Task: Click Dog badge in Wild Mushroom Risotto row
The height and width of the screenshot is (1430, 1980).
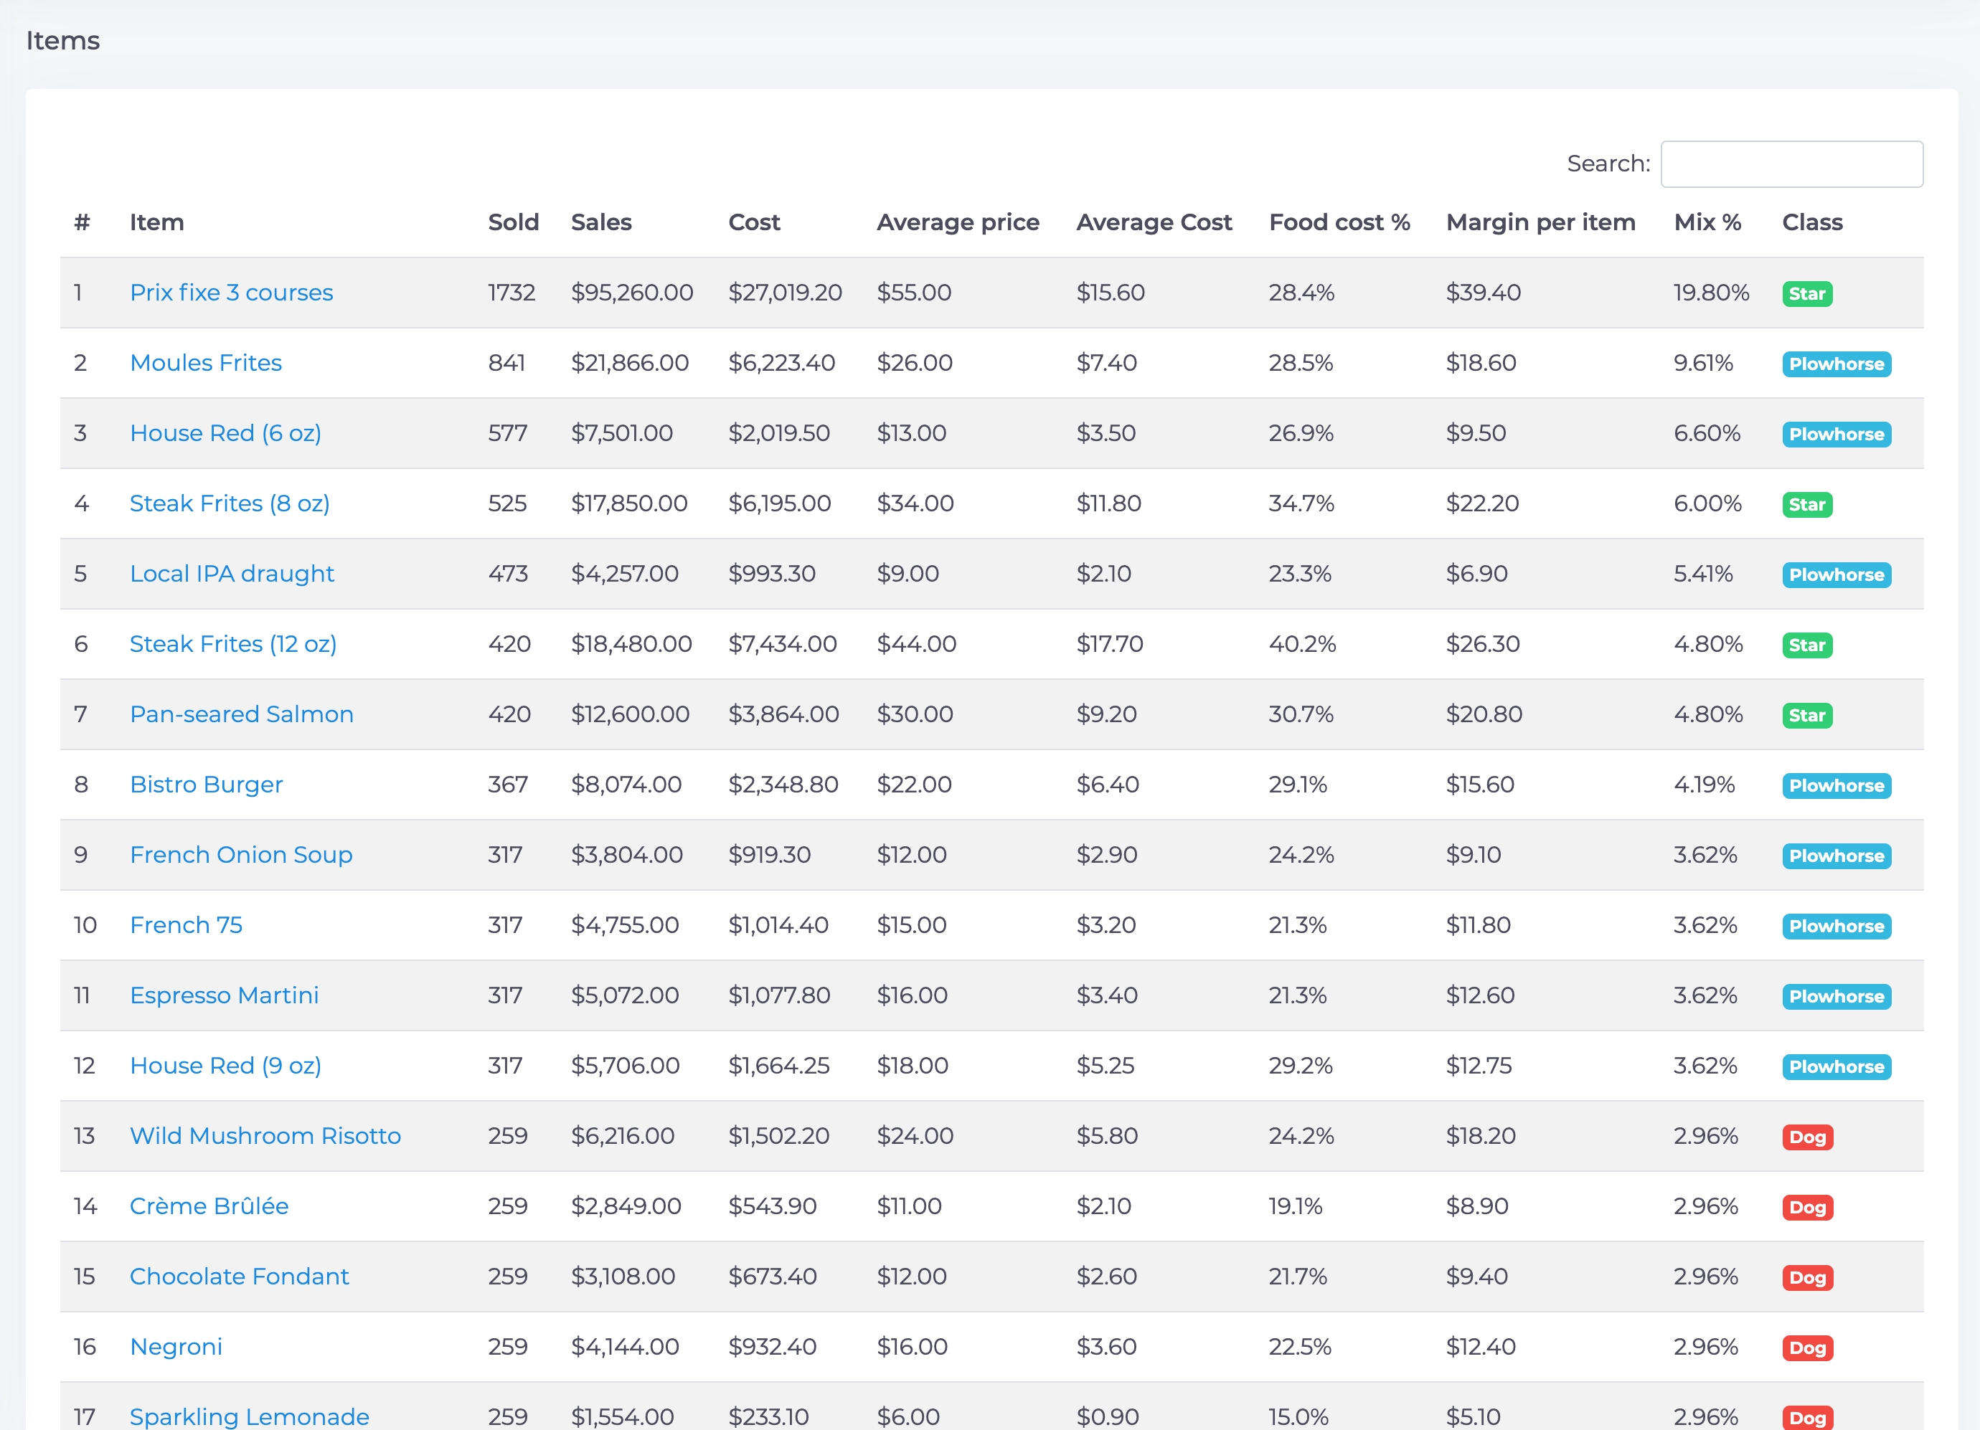Action: tap(1807, 1137)
